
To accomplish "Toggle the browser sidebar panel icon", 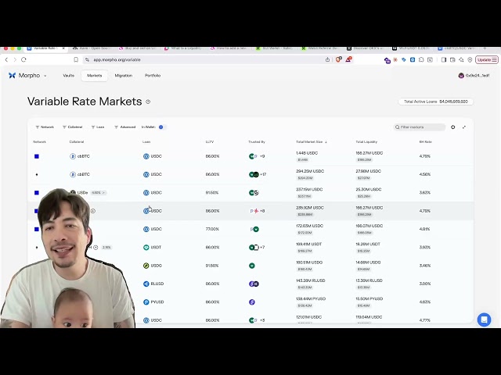I will click(x=444, y=59).
